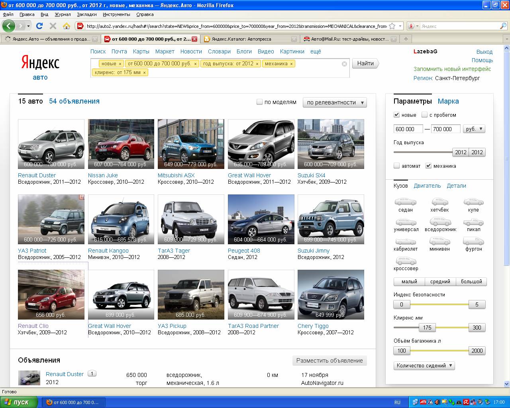The width and height of the screenshot is (510, 408).
Task: Reload the page with the refresh icon
Action: (x=39, y=26)
